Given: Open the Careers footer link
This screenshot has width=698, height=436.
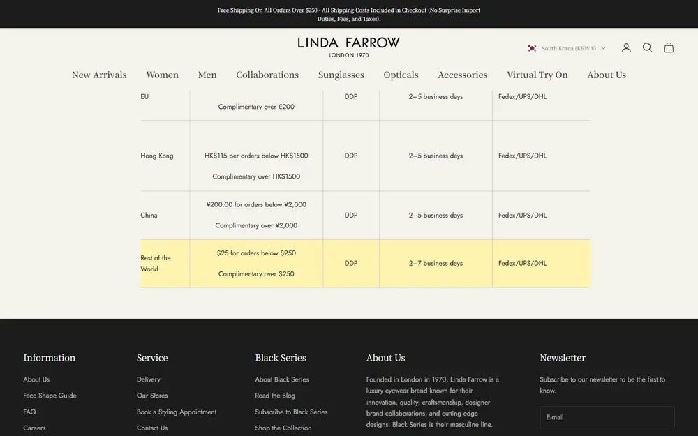Looking at the screenshot, I should [34, 428].
